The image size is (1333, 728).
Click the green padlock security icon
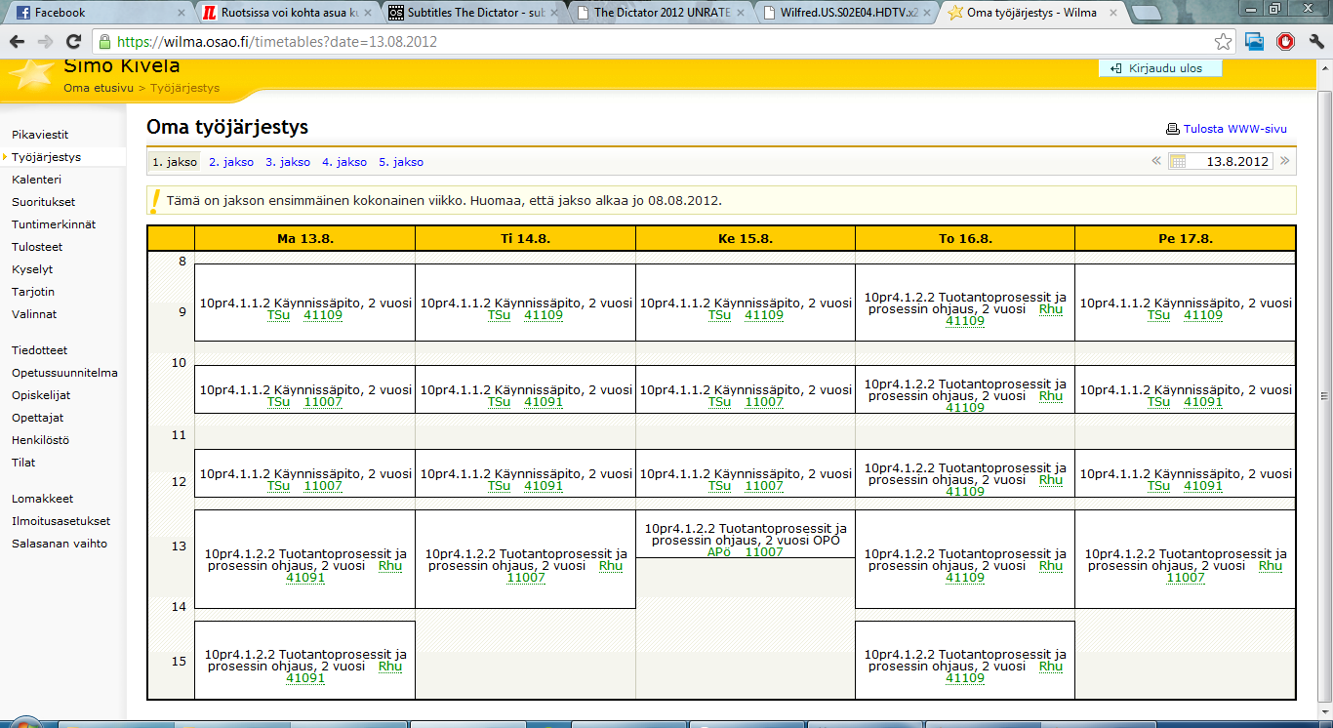pos(104,42)
